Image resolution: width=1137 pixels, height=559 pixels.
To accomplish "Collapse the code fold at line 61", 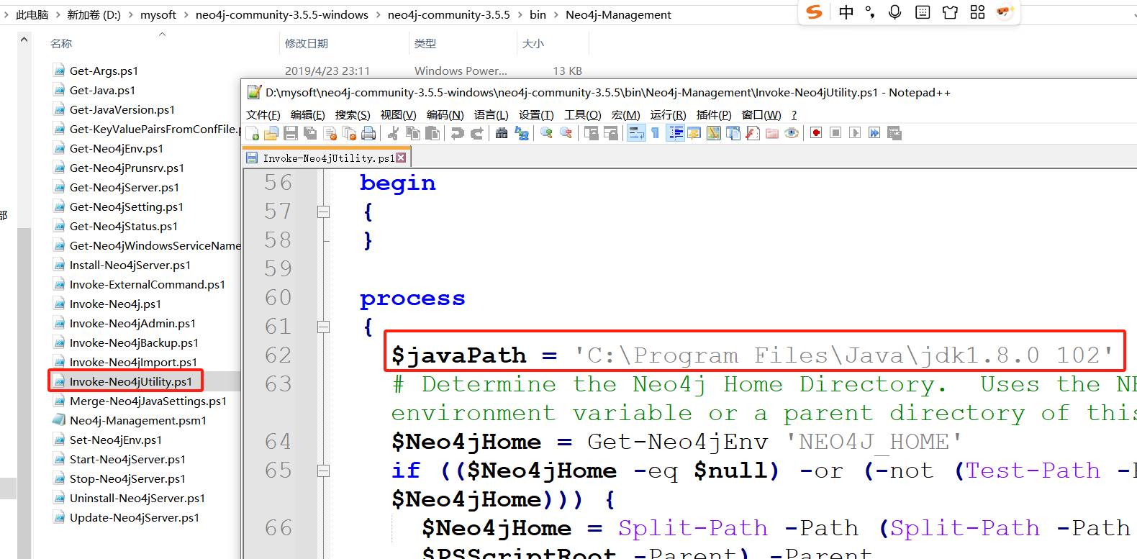I will pyautogui.click(x=323, y=327).
